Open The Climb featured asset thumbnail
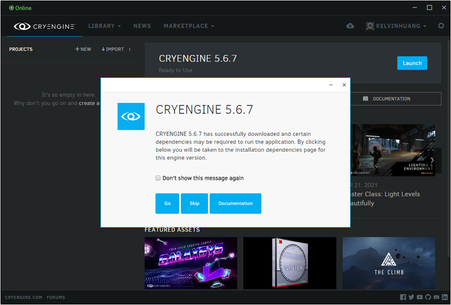451x305 pixels. [x=389, y=263]
